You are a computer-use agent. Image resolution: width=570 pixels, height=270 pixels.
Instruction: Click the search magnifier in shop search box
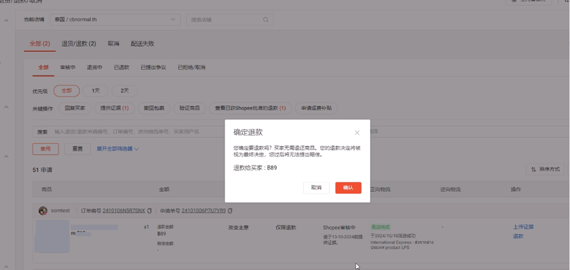266,20
